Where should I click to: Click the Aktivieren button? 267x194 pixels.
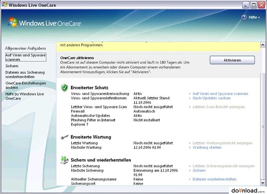(232, 60)
